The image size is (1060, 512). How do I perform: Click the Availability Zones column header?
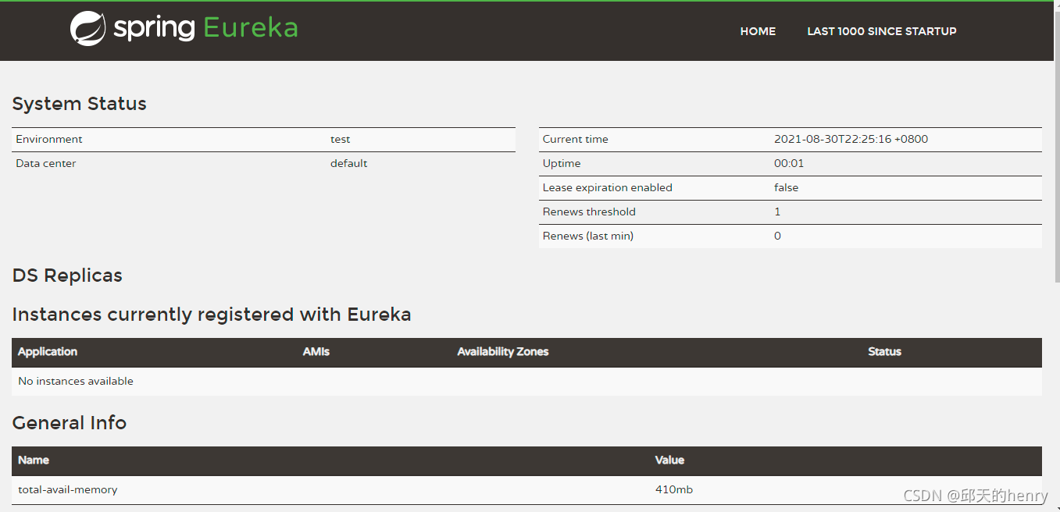point(502,352)
